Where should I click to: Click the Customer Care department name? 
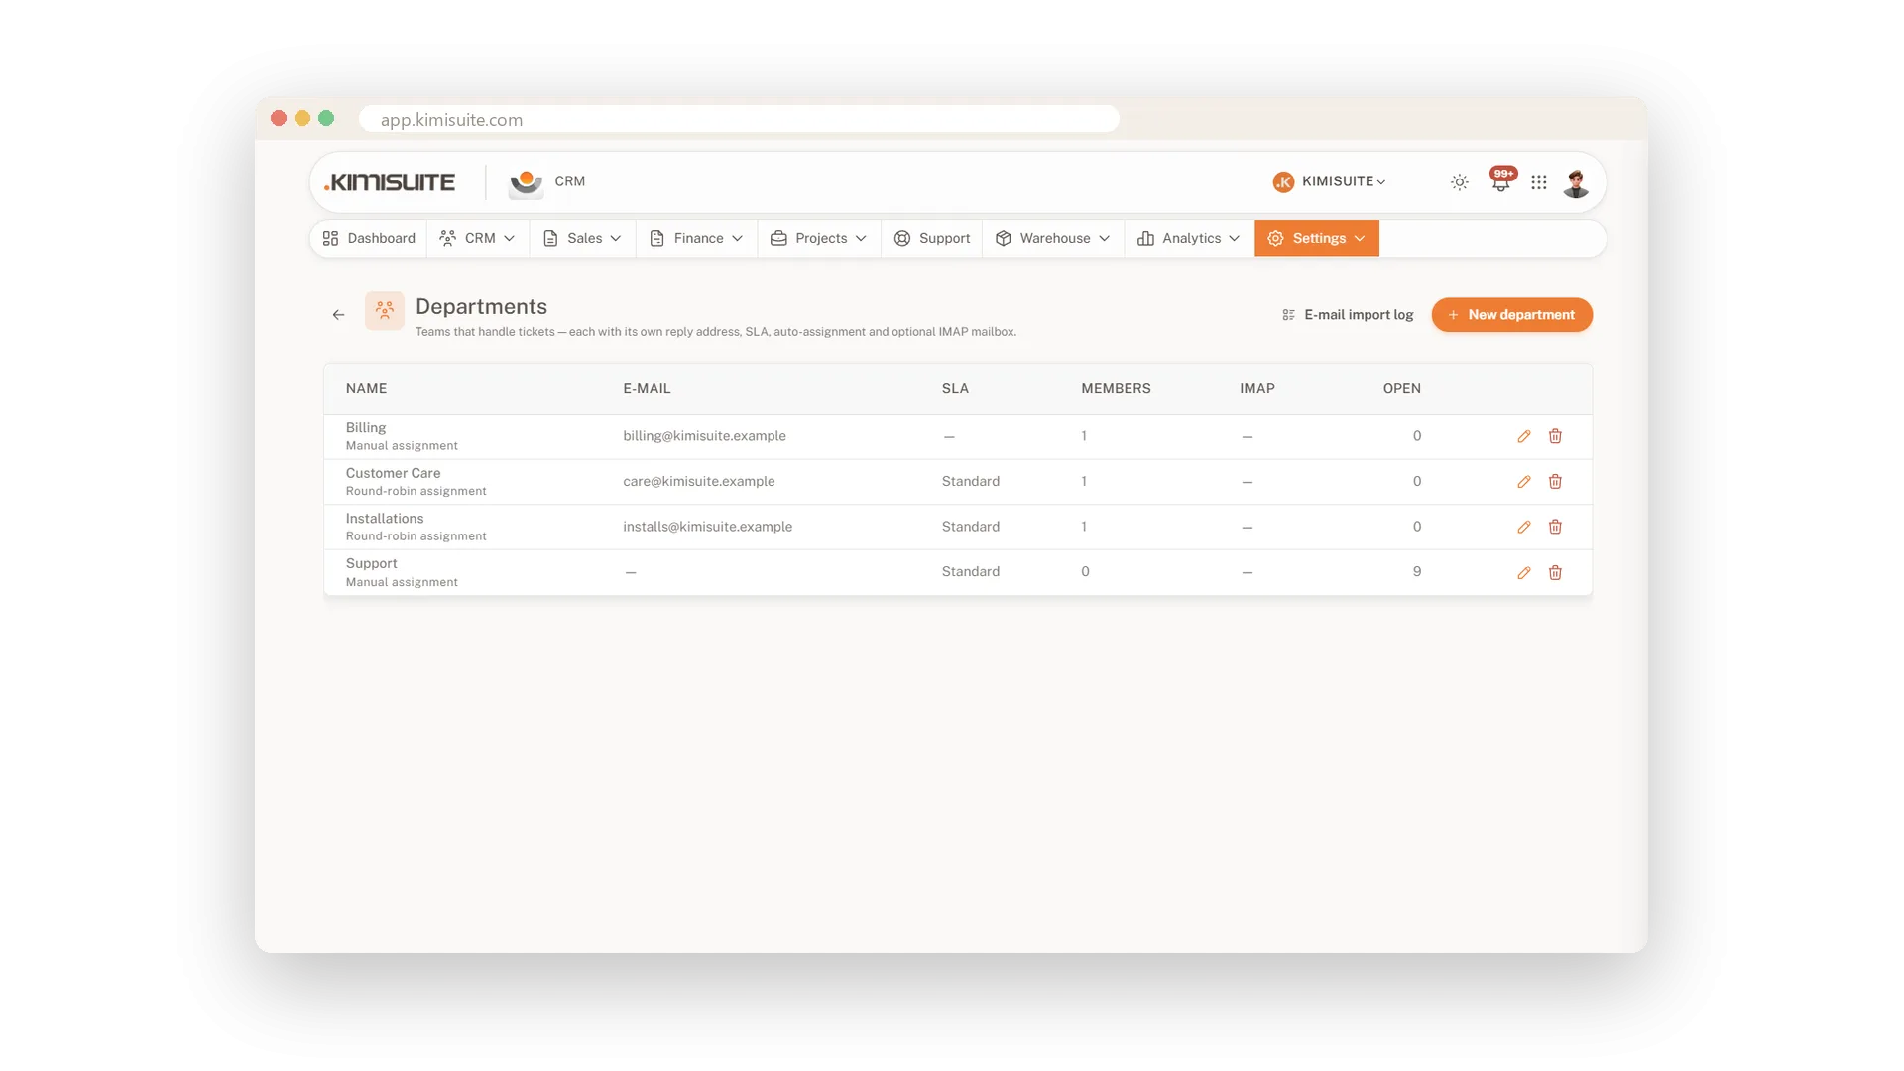click(x=393, y=473)
